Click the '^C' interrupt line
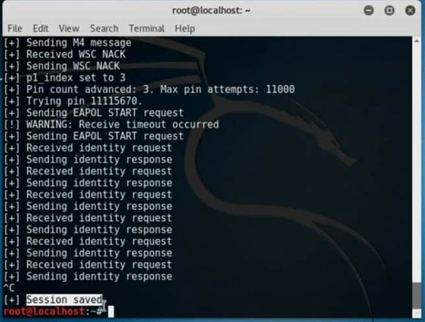Screen dimensions: 425x322 coord(9,288)
